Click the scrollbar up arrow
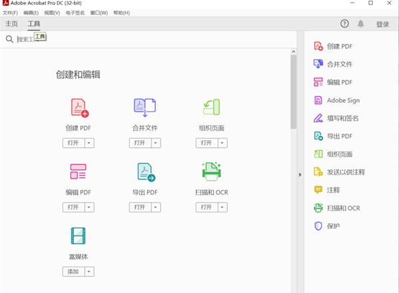This screenshot has width=399, height=293. click(293, 52)
